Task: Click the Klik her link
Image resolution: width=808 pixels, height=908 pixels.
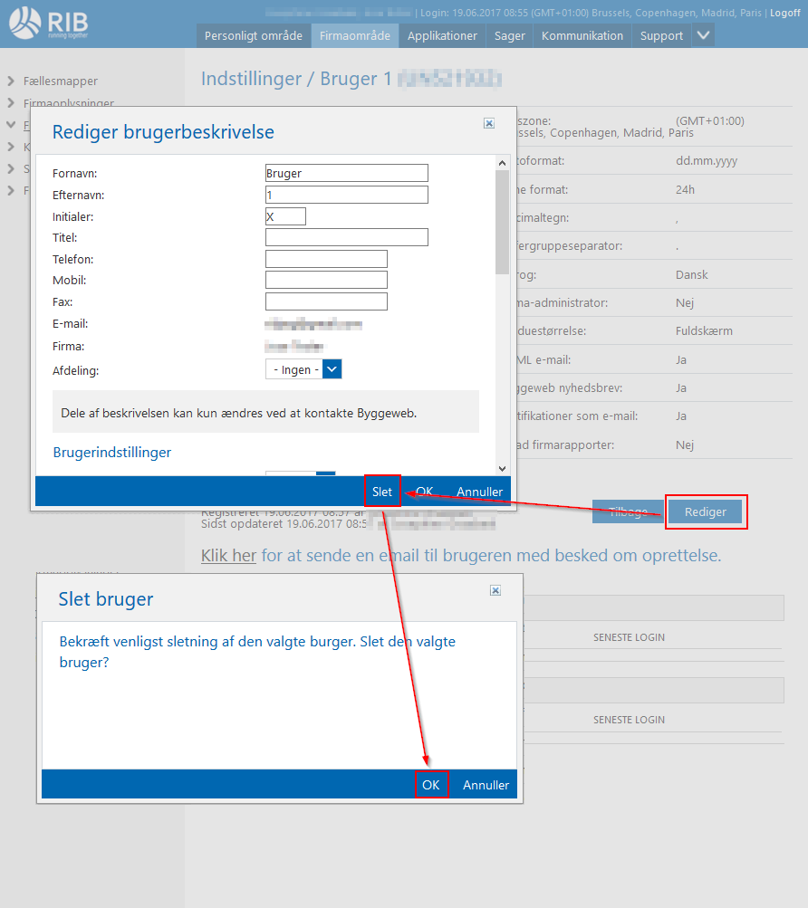Action: point(228,555)
